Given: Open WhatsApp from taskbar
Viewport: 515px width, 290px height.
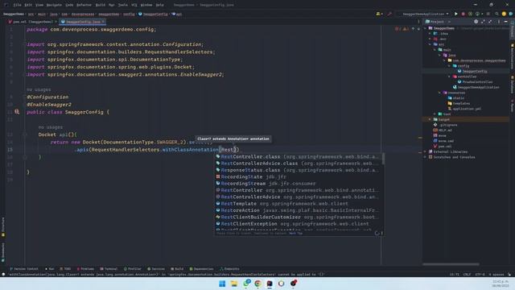Looking at the screenshot, I should pos(246,283).
